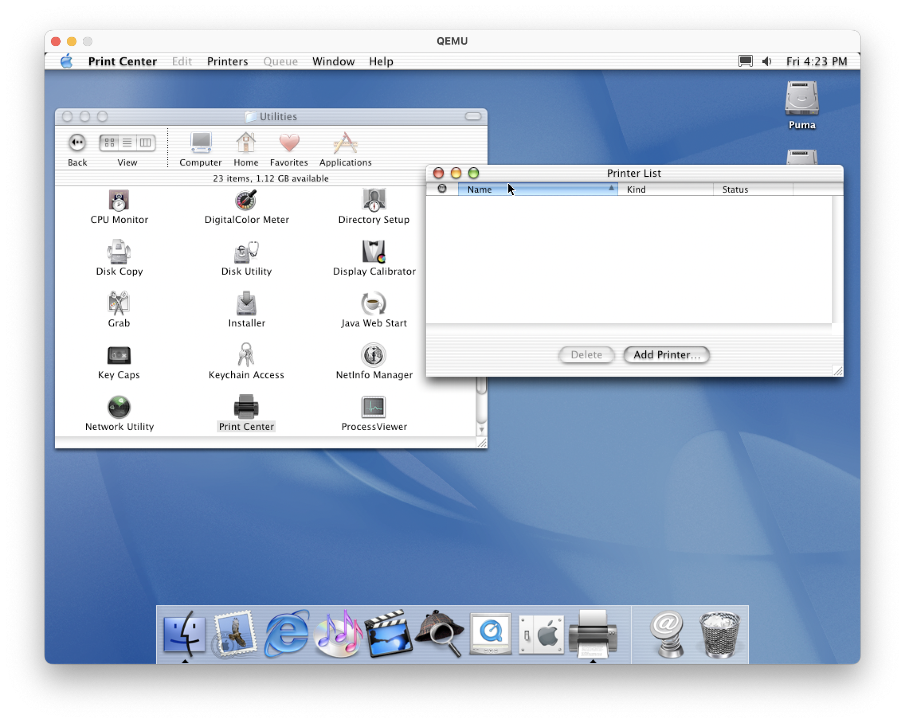Select Print Center icon in Utilities
Image resolution: width=905 pixels, height=723 pixels.
(x=246, y=407)
